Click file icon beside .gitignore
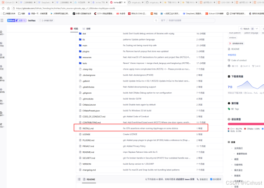Viewport: 264px width, 188px height. point(80,93)
